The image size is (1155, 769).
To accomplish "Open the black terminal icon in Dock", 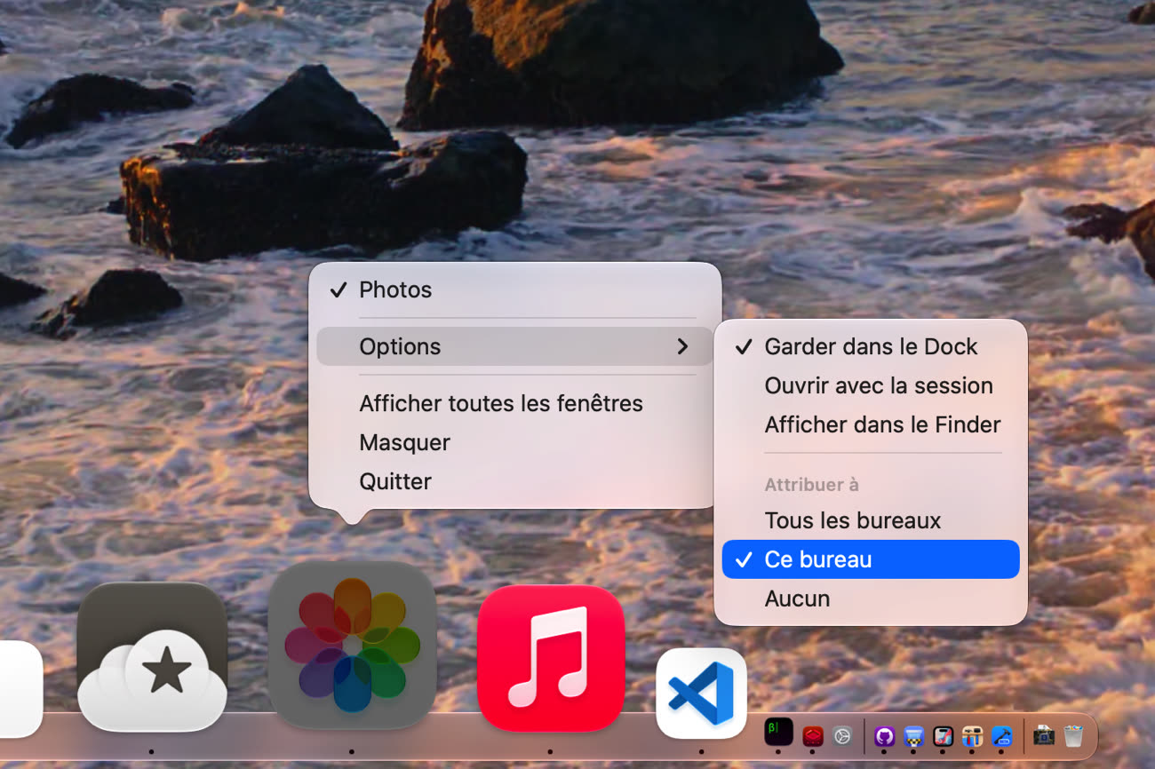I will click(778, 732).
